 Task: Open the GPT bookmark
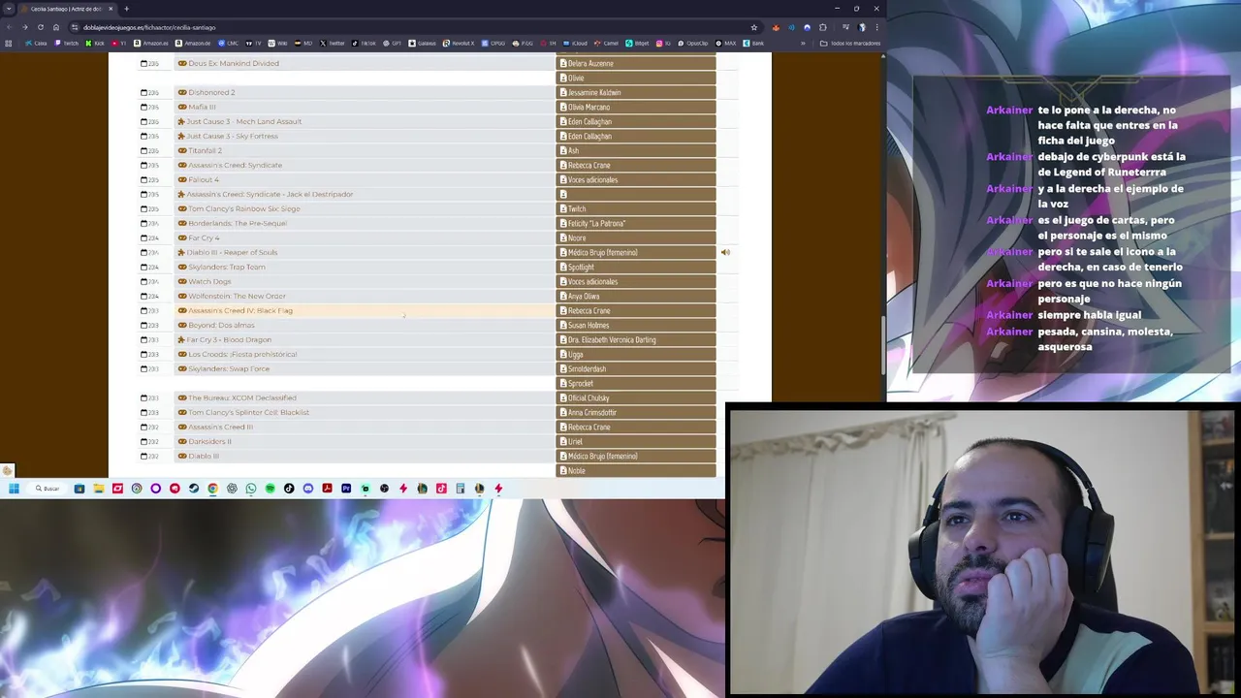click(x=393, y=43)
